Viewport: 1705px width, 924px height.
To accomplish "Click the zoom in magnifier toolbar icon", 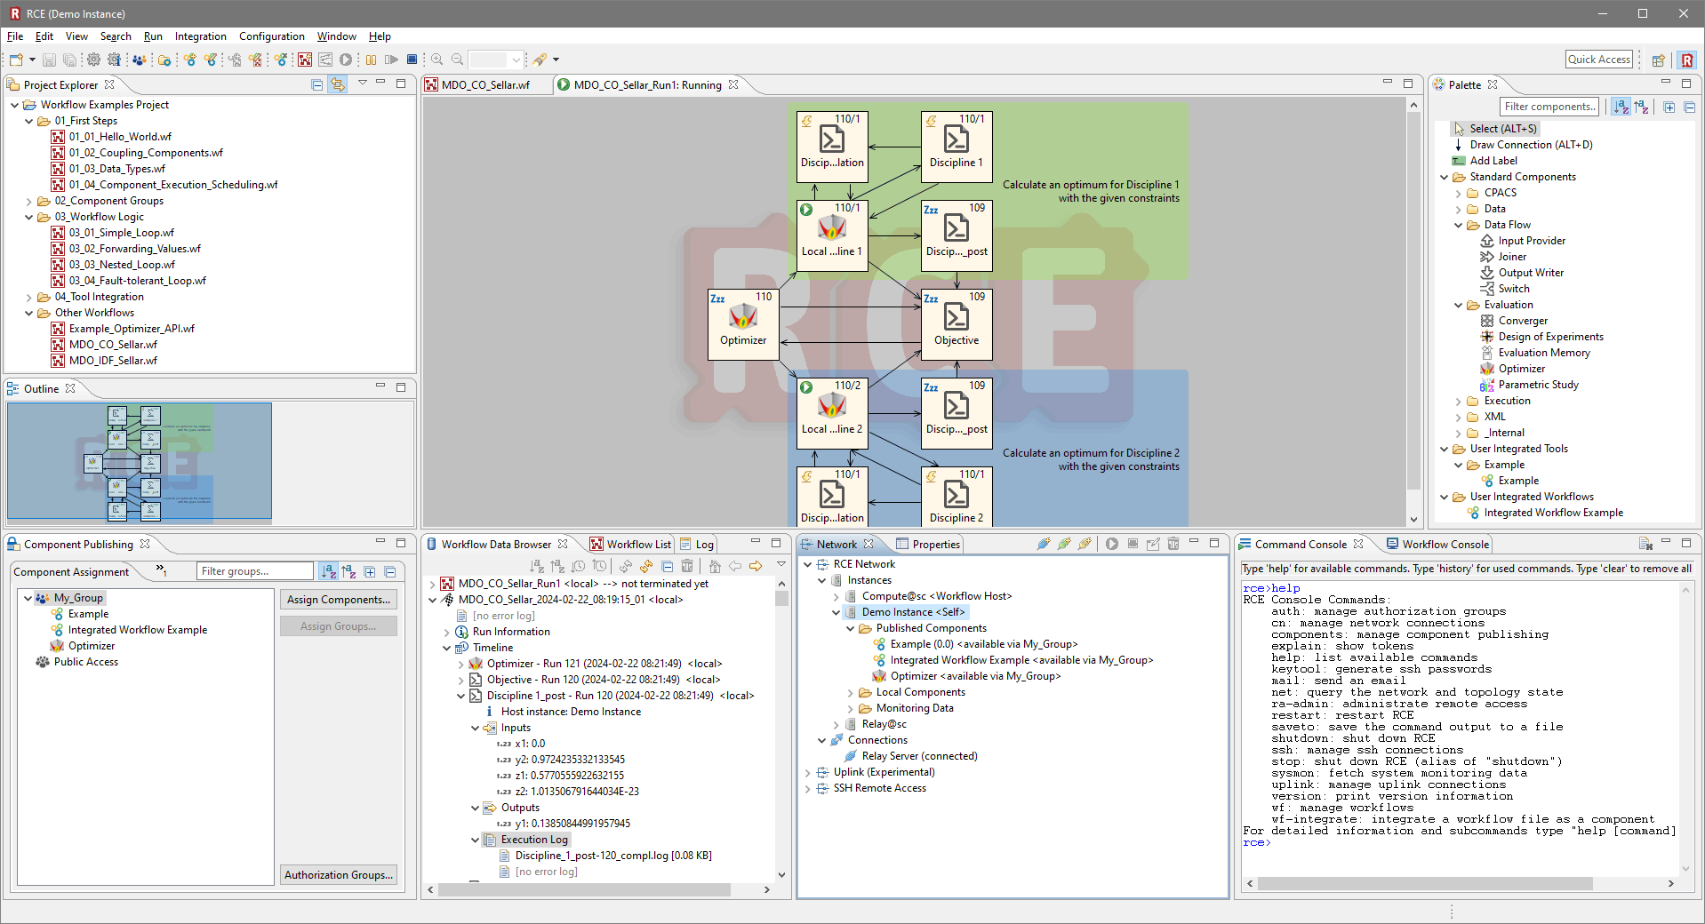I will click(436, 60).
